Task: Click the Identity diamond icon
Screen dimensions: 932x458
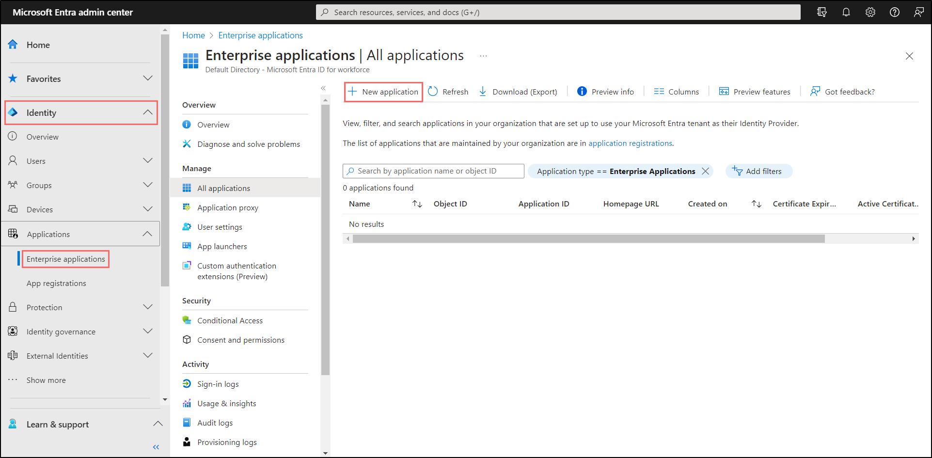Action: click(x=13, y=112)
